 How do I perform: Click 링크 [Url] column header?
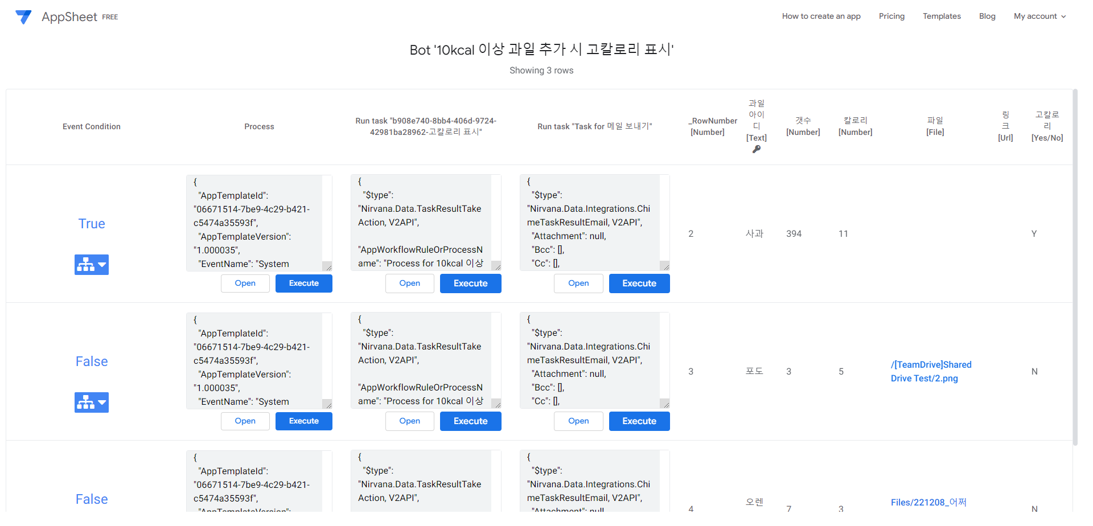pos(1005,126)
